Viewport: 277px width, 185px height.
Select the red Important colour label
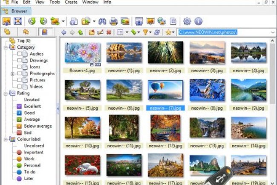coord(33,152)
